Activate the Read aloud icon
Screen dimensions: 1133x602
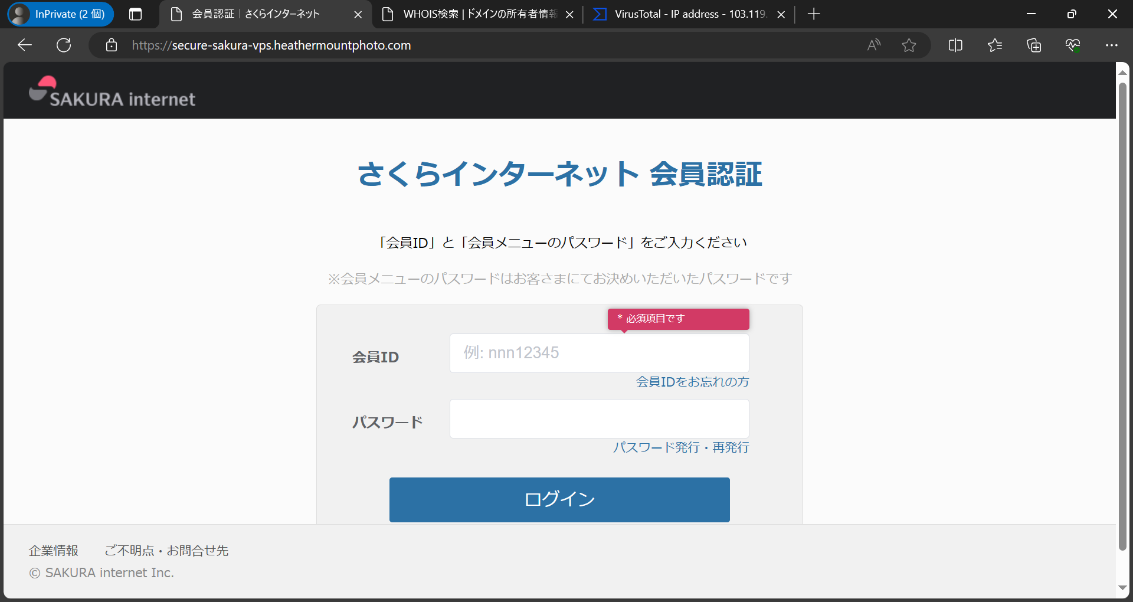874,45
